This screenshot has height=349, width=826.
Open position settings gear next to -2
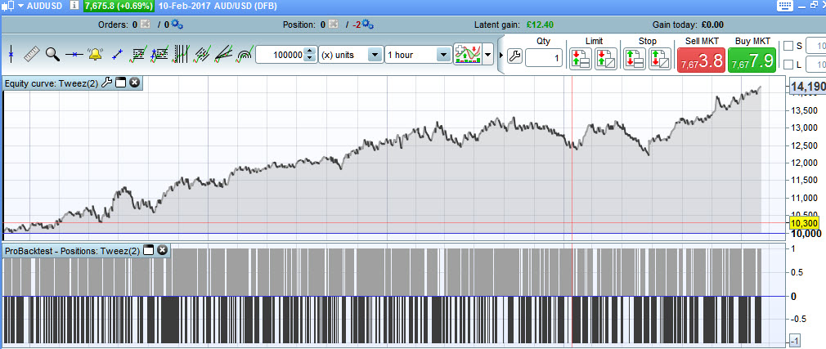(x=368, y=25)
